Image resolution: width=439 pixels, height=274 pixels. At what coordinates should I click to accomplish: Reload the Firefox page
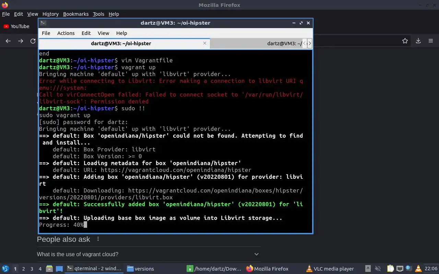(x=33, y=41)
